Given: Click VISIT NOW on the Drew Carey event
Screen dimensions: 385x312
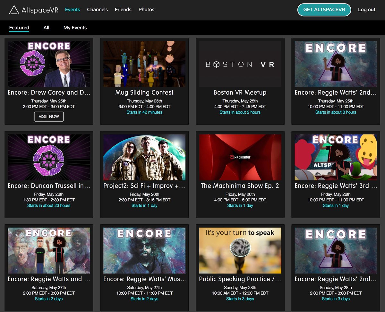Looking at the screenshot, I should [49, 117].
